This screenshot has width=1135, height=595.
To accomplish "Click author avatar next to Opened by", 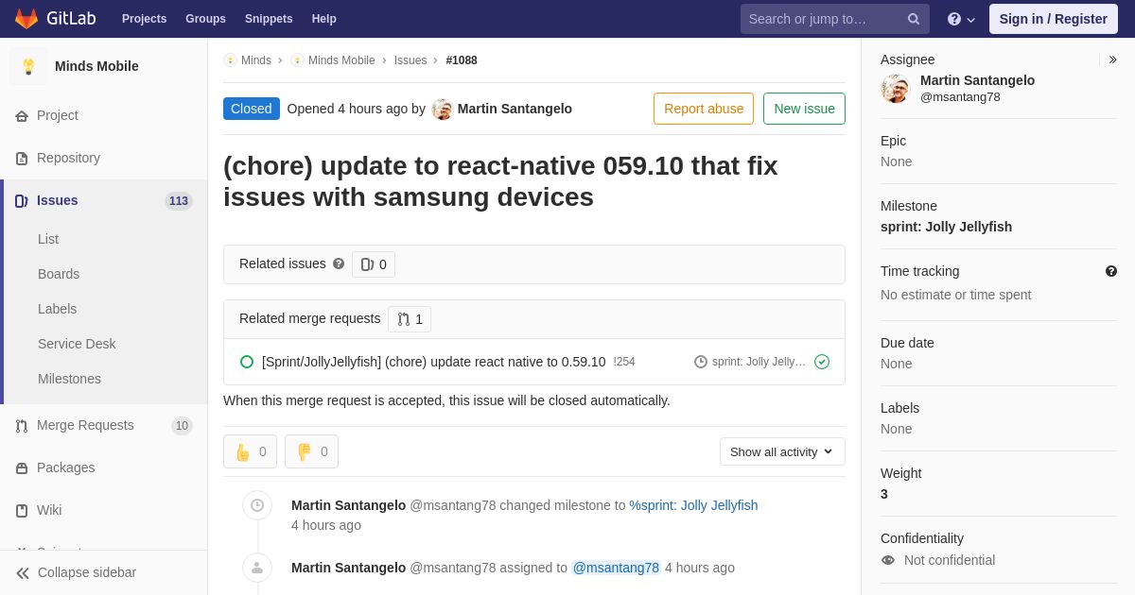I will (442, 109).
